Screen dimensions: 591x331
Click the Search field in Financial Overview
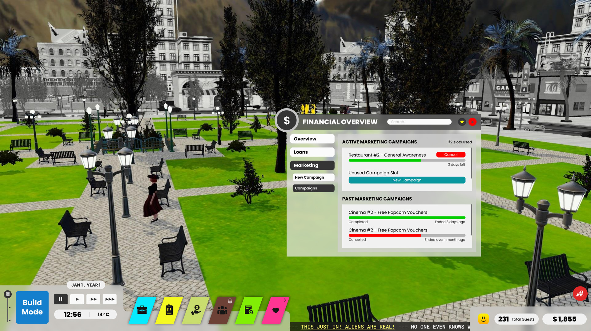tap(419, 122)
